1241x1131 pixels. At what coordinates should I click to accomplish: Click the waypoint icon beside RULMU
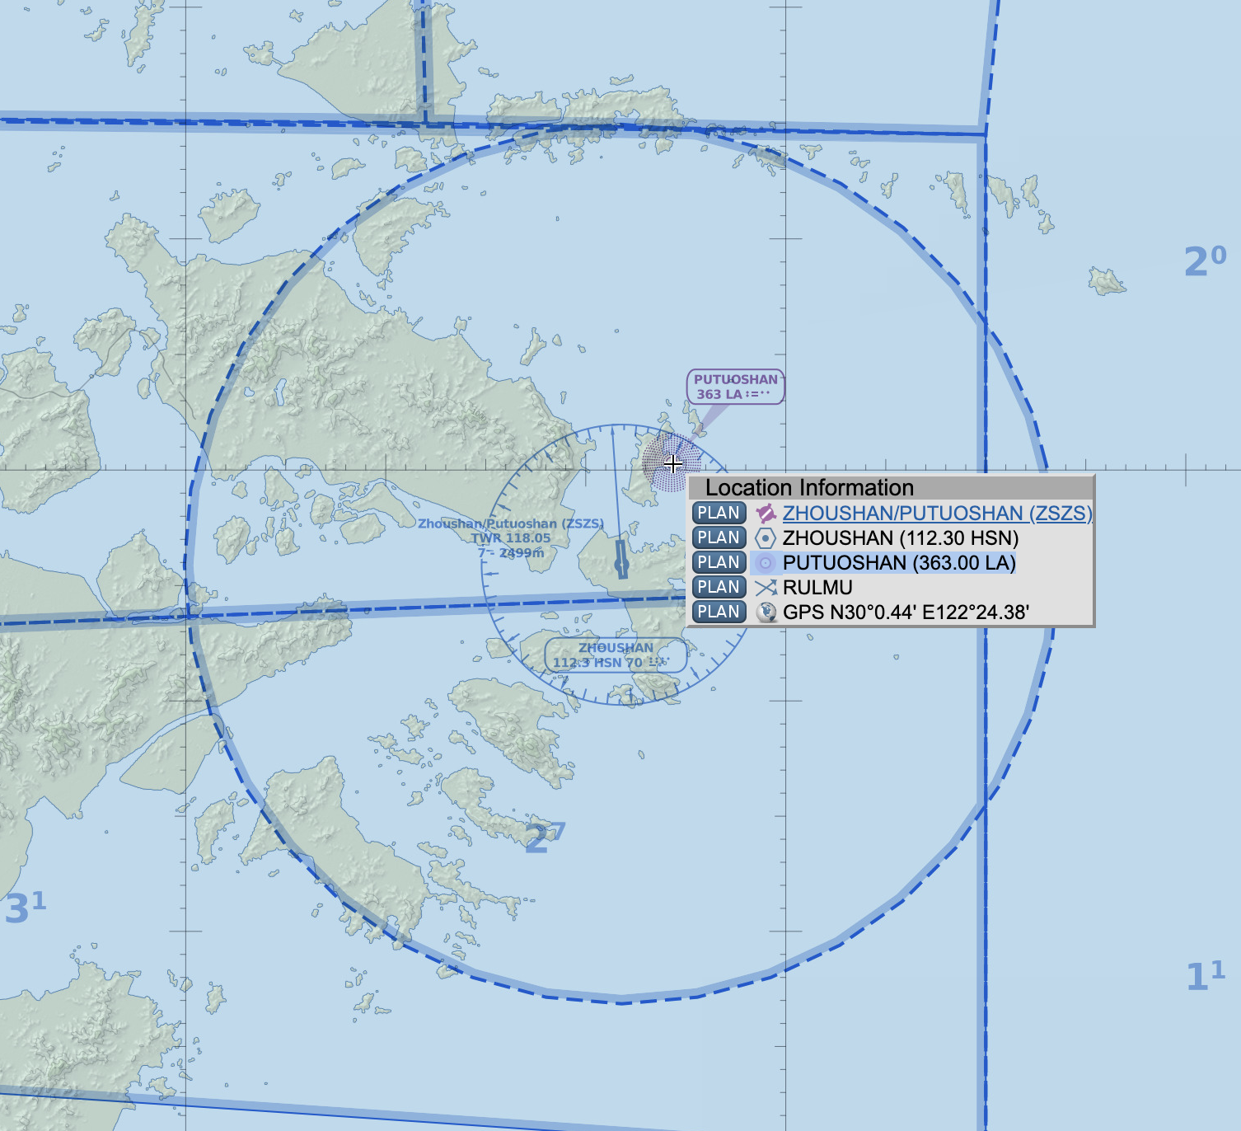766,588
